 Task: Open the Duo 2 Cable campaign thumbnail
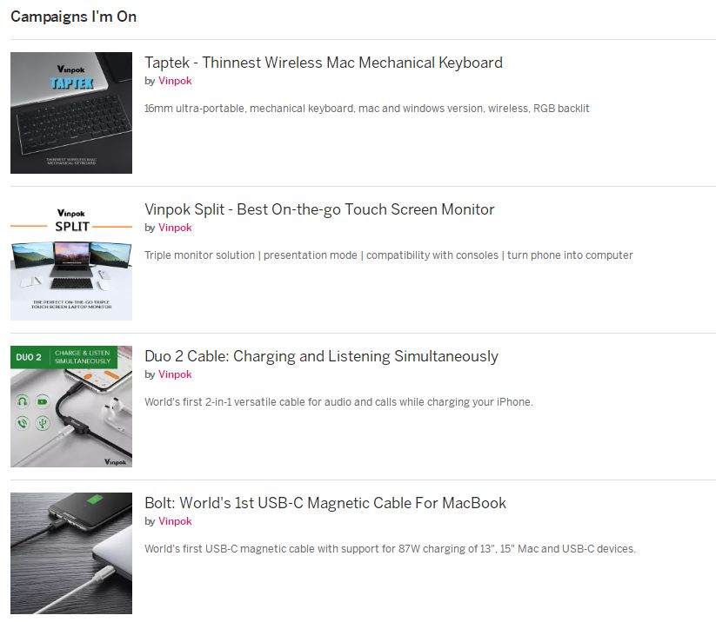[71, 407]
